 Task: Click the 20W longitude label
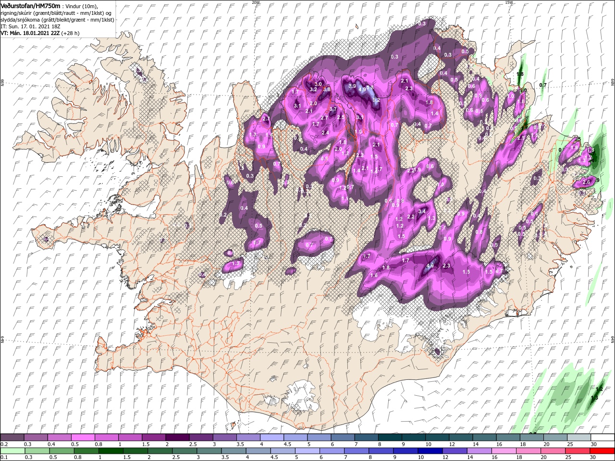tap(256, 2)
